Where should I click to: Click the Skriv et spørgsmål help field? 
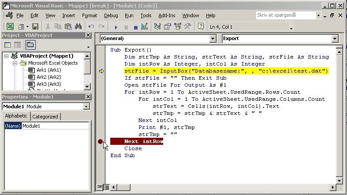285,15
